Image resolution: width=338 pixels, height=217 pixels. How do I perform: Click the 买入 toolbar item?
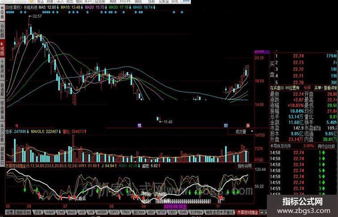pos(60,1)
